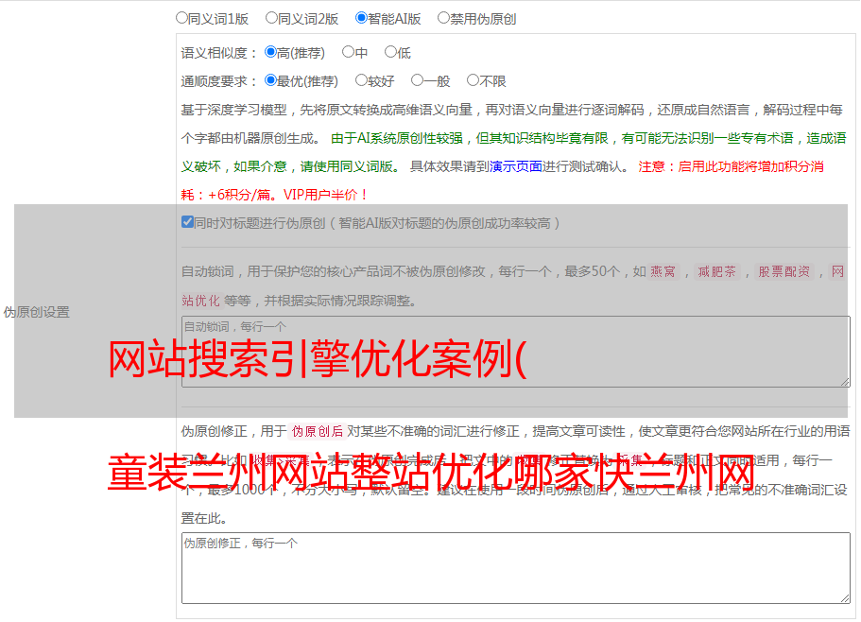The height and width of the screenshot is (622, 861).
Task: Click the 燕窝 example keyword
Action: (x=663, y=271)
